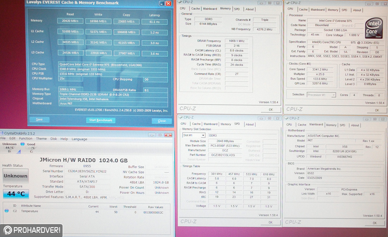Open Help menu in CrystalDiskInfo
Image resolution: width=388 pixels, height=237 pixels.
(x=64, y=139)
